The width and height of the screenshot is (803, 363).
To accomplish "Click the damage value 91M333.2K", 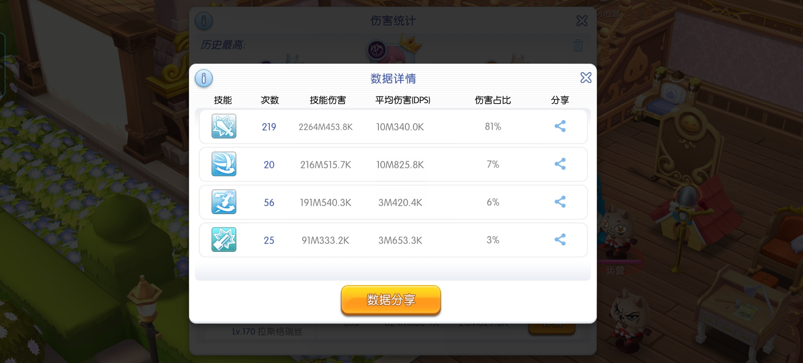I will click(326, 240).
